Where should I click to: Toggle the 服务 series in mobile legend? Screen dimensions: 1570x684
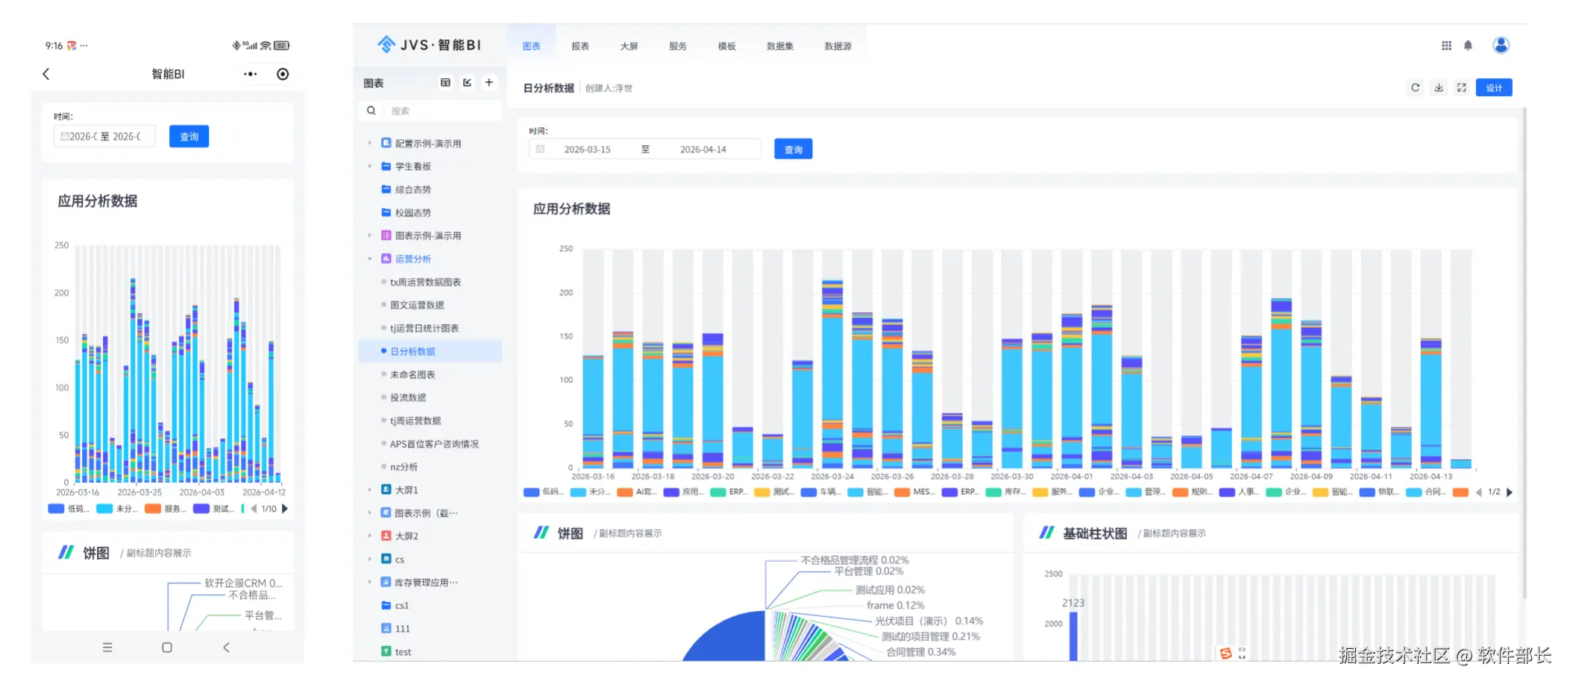coord(166,509)
